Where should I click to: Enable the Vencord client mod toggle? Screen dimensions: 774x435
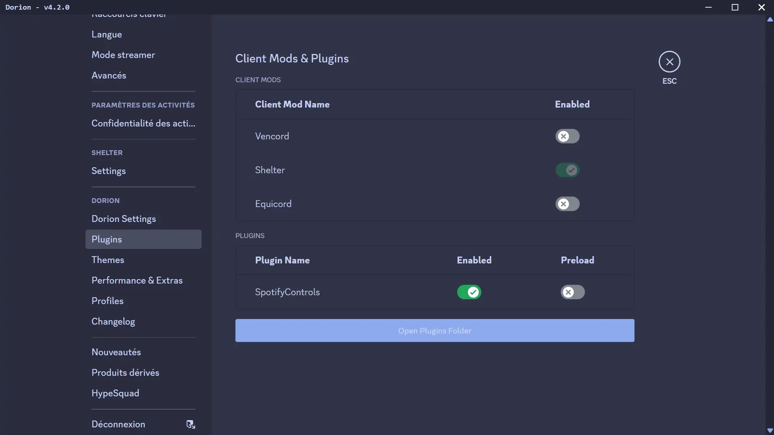pyautogui.click(x=567, y=136)
